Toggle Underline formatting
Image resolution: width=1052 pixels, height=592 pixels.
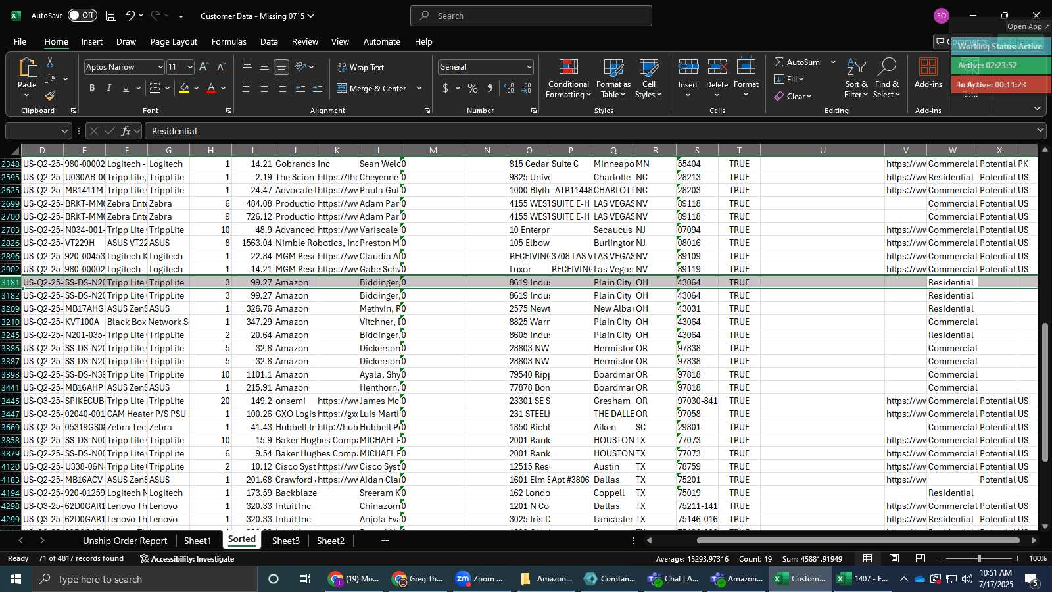(x=126, y=88)
